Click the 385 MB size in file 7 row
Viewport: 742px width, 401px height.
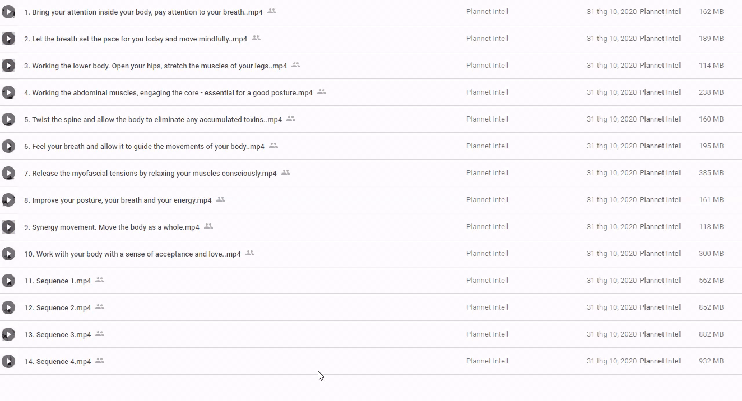pyautogui.click(x=711, y=173)
